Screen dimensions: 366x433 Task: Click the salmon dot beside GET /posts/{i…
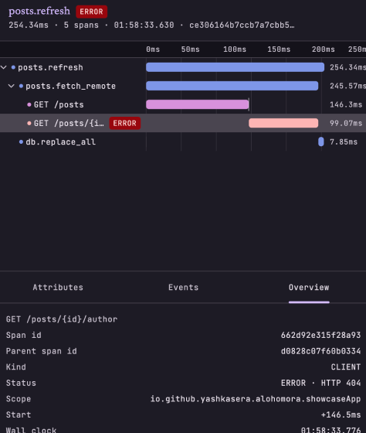29,123
